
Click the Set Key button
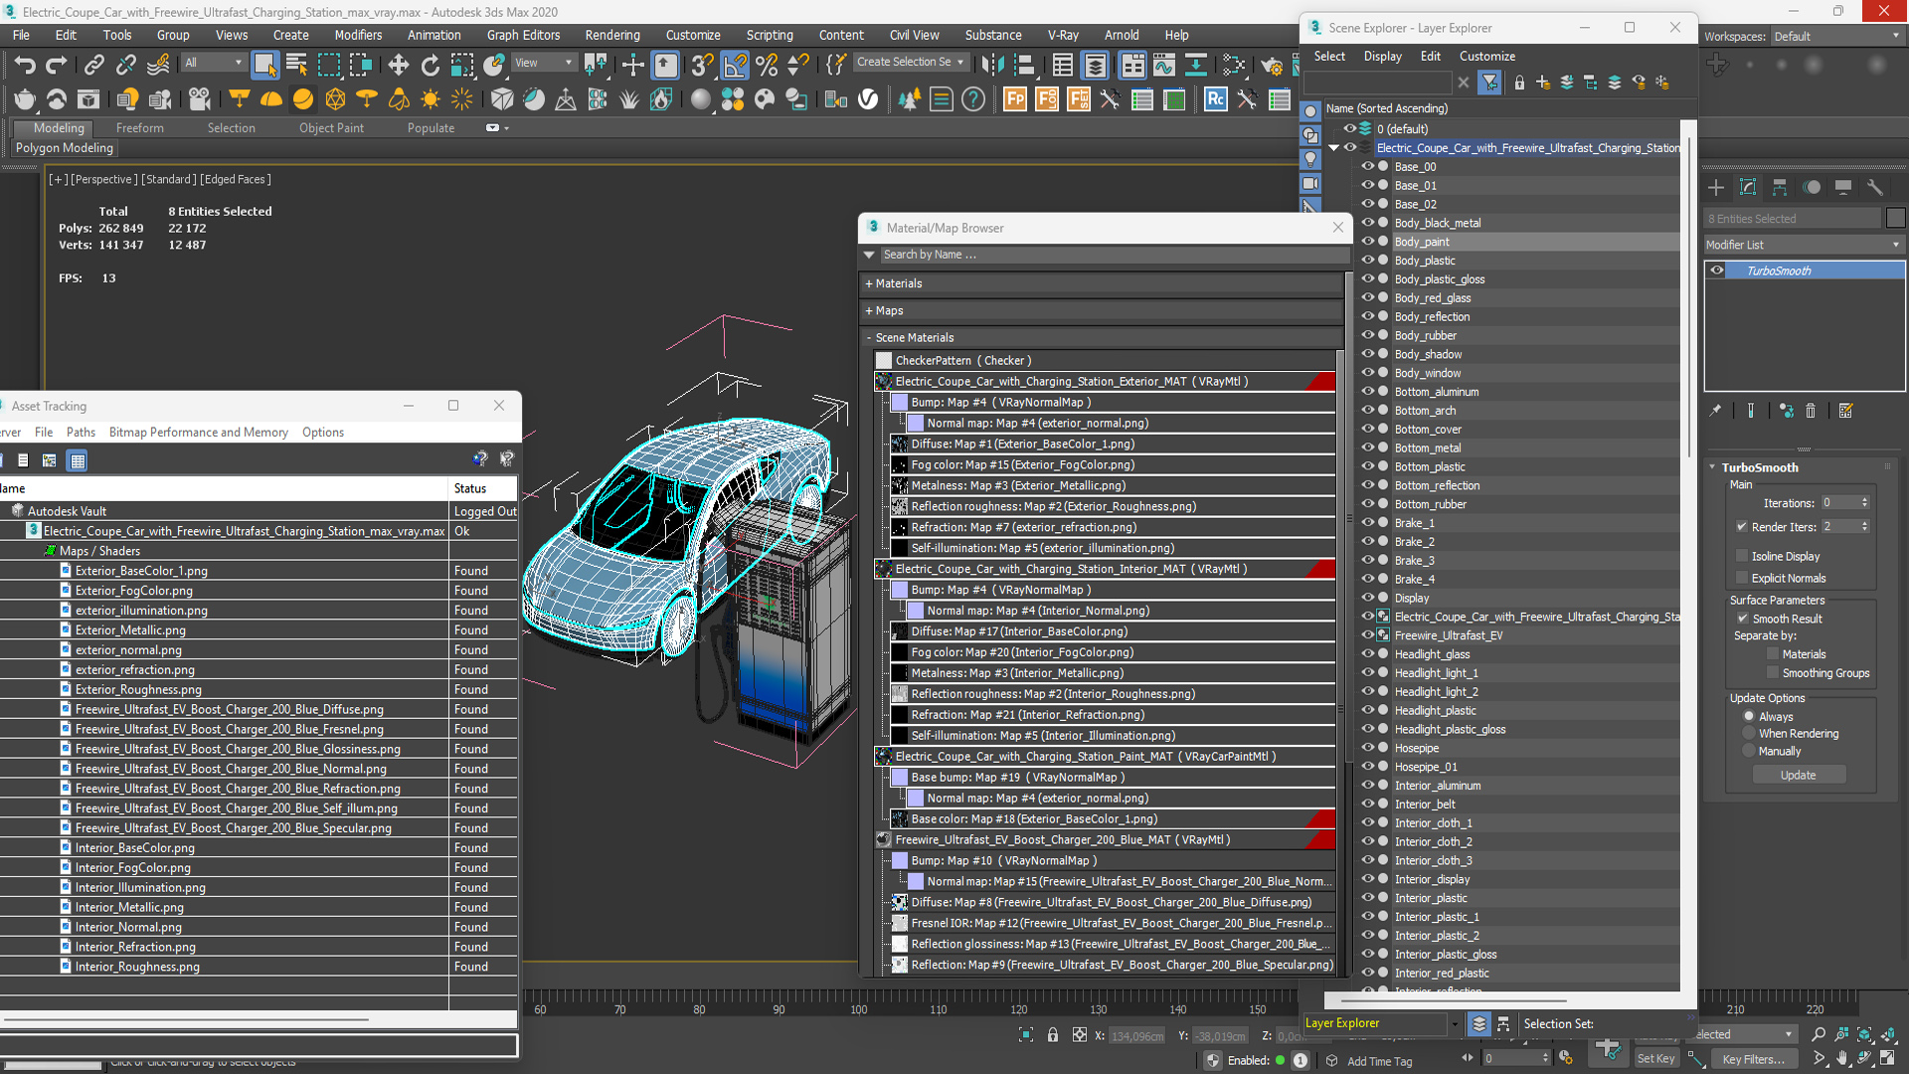click(1656, 1059)
